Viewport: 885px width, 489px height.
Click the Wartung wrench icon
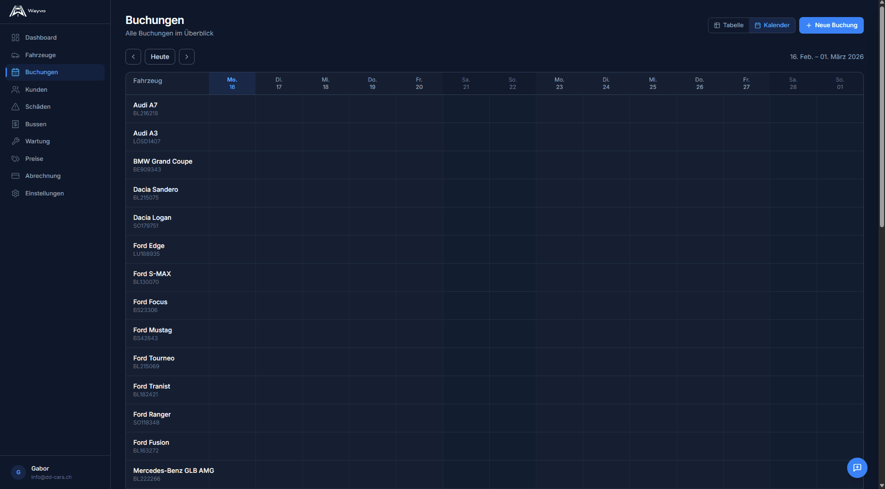point(15,141)
